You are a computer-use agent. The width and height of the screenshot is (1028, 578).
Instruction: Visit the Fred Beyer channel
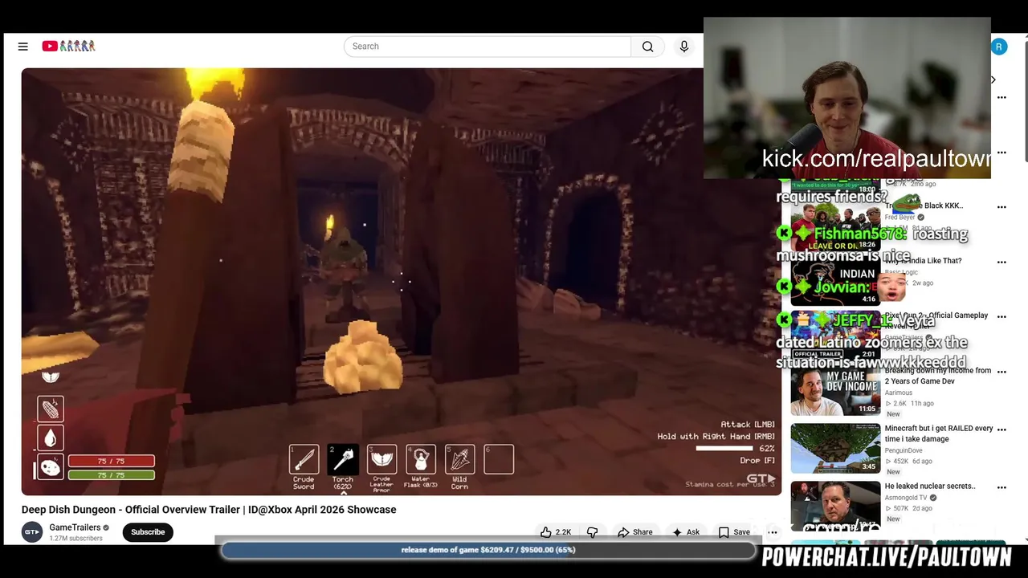[x=899, y=218]
